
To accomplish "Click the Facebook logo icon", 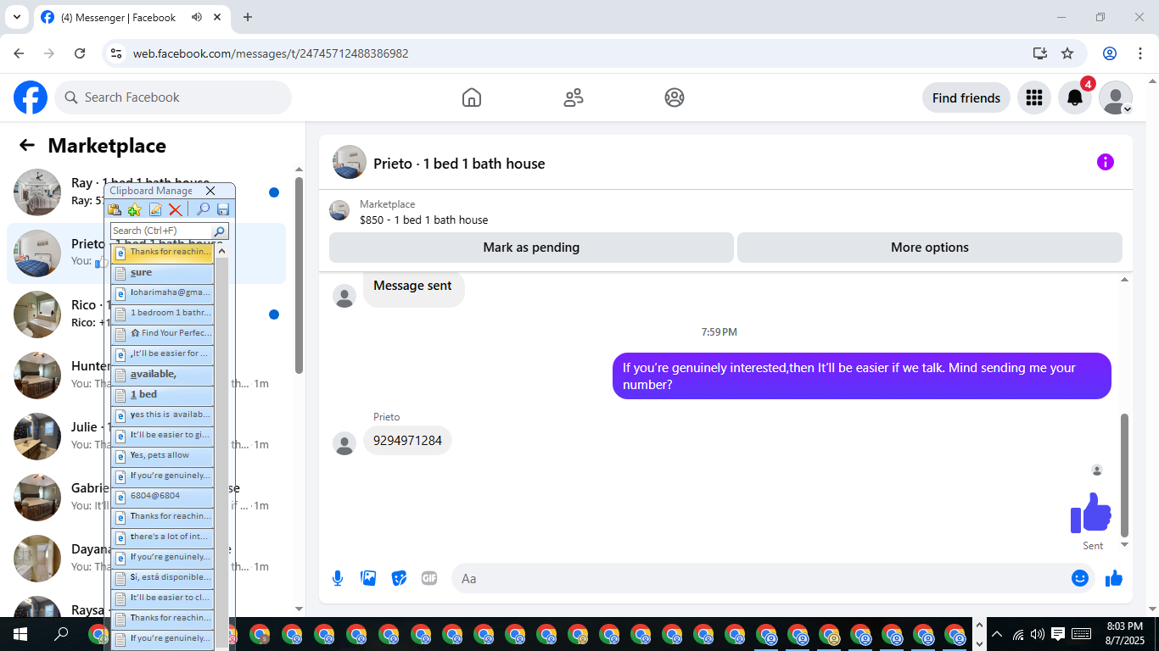I will [31, 97].
